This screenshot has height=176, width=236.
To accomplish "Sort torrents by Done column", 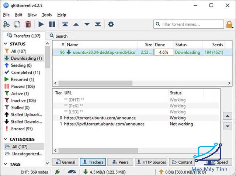I will (164, 45).
